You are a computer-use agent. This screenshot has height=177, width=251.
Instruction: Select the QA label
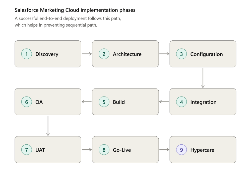point(39,102)
